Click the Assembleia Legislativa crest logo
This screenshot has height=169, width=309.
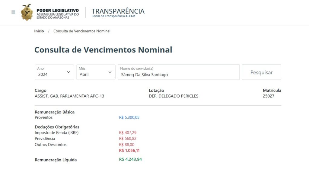click(27, 12)
